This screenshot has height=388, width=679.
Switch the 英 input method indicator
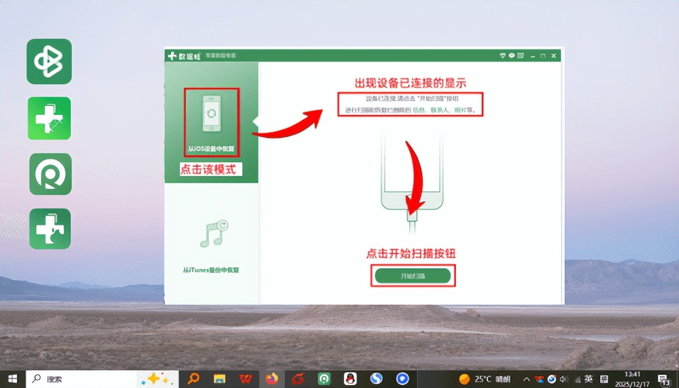tap(588, 379)
